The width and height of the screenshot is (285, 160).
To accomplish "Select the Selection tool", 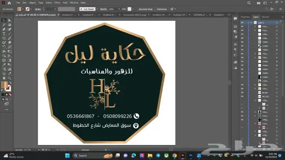I will click(x=4, y=20).
